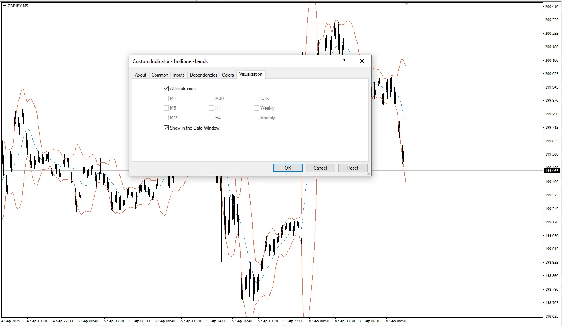This screenshot has width=562, height=326.
Task: Click the 200.180 price axis label
Action: [x=552, y=47]
